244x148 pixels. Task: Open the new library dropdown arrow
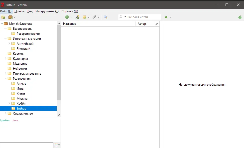(15, 17)
